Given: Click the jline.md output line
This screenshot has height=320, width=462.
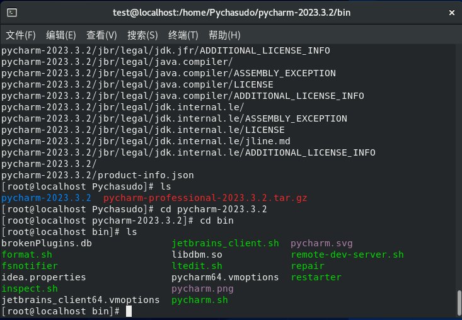Looking at the screenshot, I should [146, 141].
